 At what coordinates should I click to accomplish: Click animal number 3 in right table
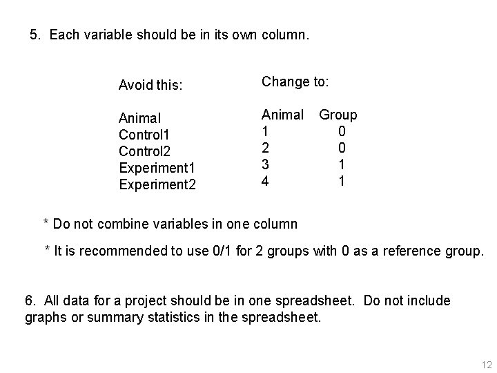click(264, 165)
